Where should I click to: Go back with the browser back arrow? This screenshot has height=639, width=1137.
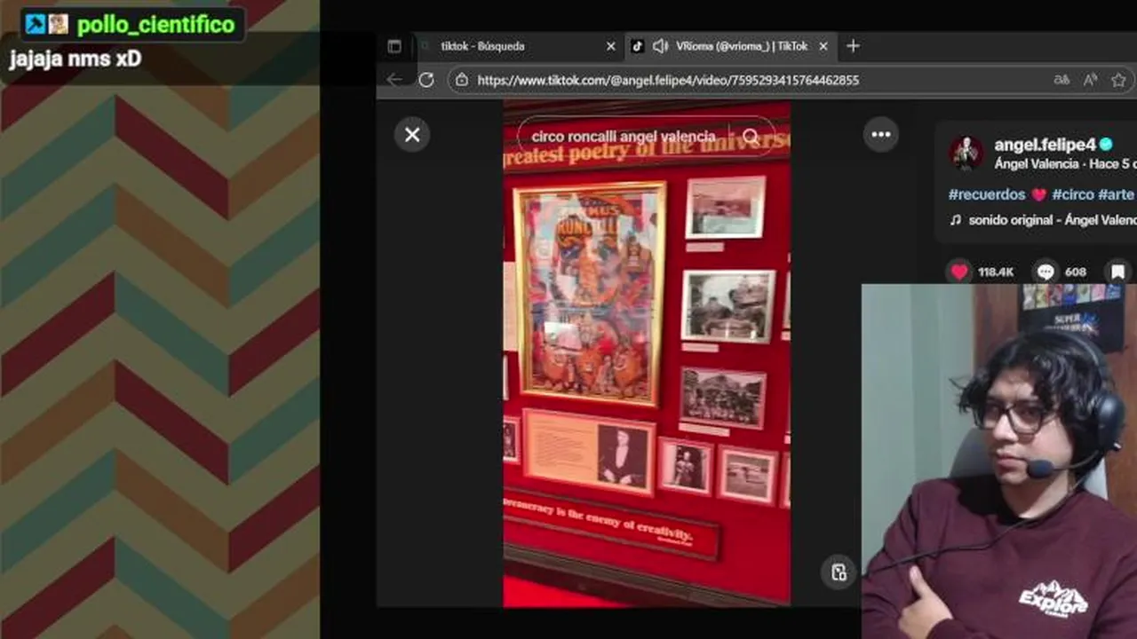(x=394, y=80)
